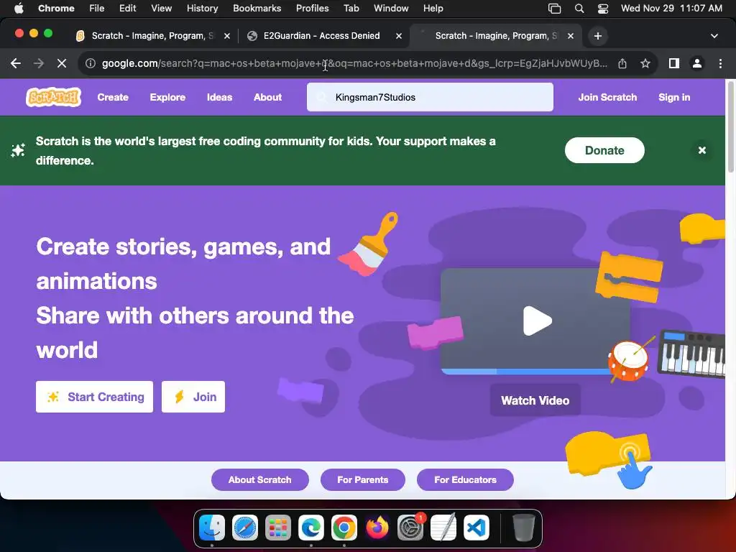Click the Scratch search field with Kingsman7Studios

(x=430, y=97)
